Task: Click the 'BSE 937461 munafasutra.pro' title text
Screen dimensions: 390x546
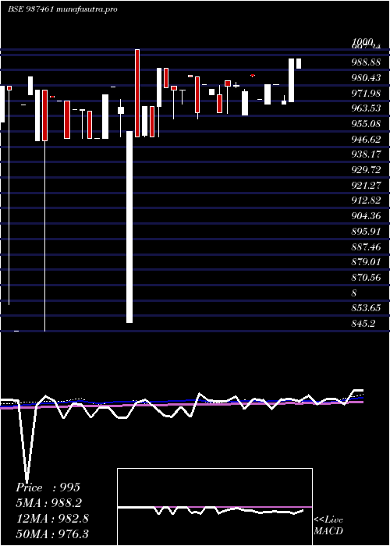Action: point(62,9)
